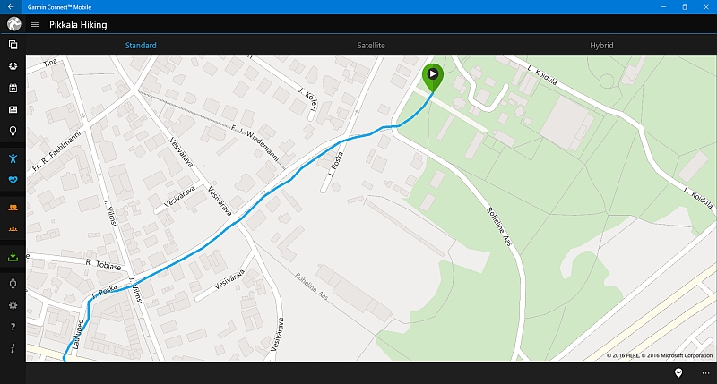Click the map pin button in bottom bar

pos(678,373)
